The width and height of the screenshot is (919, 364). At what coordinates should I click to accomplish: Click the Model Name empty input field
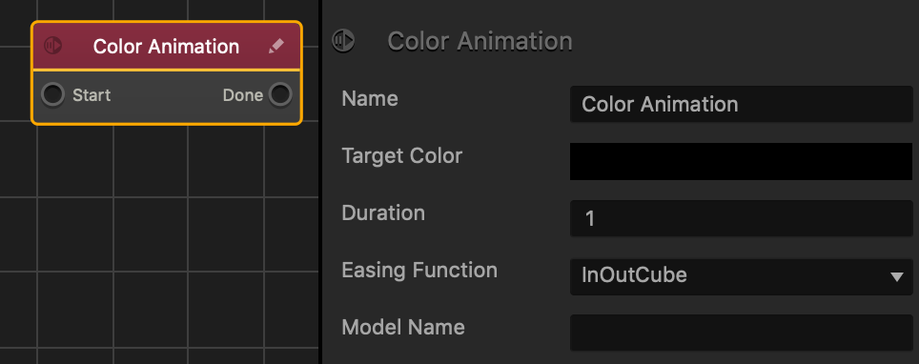pyautogui.click(x=742, y=333)
